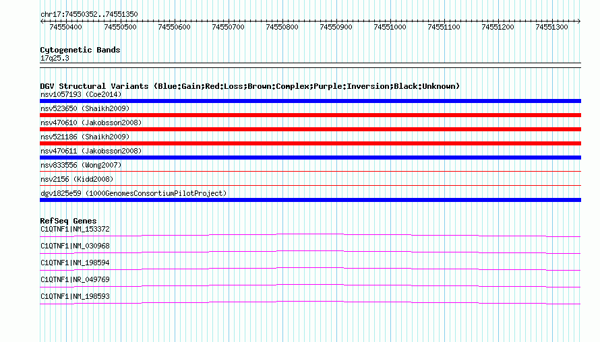The width and height of the screenshot is (600, 342).
Task: Select the blue bar of nsv1057193
Action: 310,101
